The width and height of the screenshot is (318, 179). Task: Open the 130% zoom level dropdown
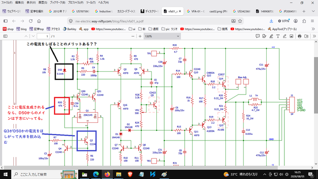(x=162, y=36)
